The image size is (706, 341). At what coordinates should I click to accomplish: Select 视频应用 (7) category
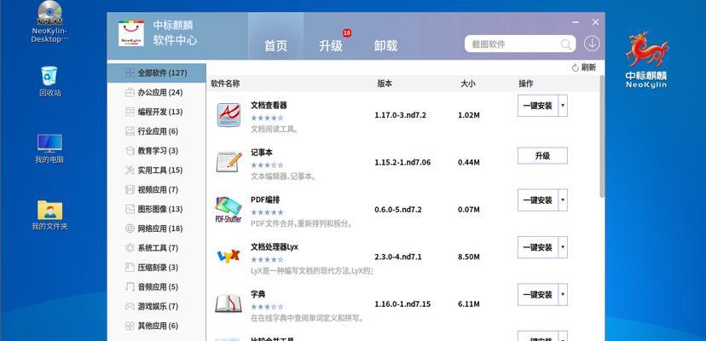coord(156,189)
